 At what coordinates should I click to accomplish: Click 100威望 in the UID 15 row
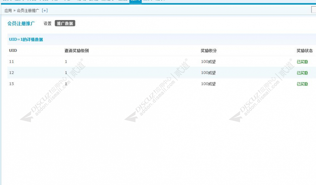(x=208, y=84)
